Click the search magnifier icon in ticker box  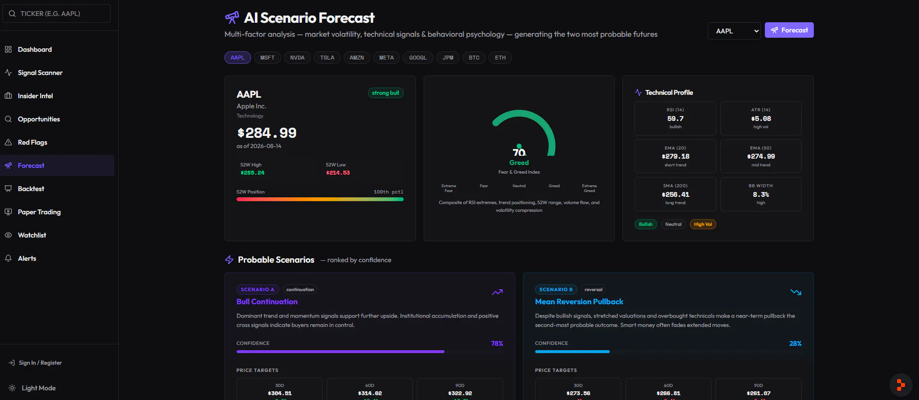(12, 14)
